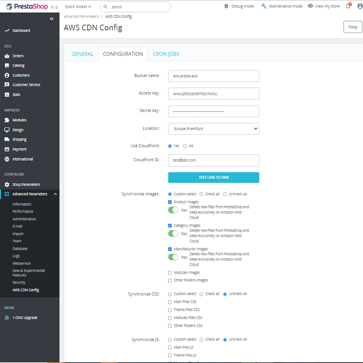
Task: Click the TEST LINK TO AWS button
Action: click(213, 178)
